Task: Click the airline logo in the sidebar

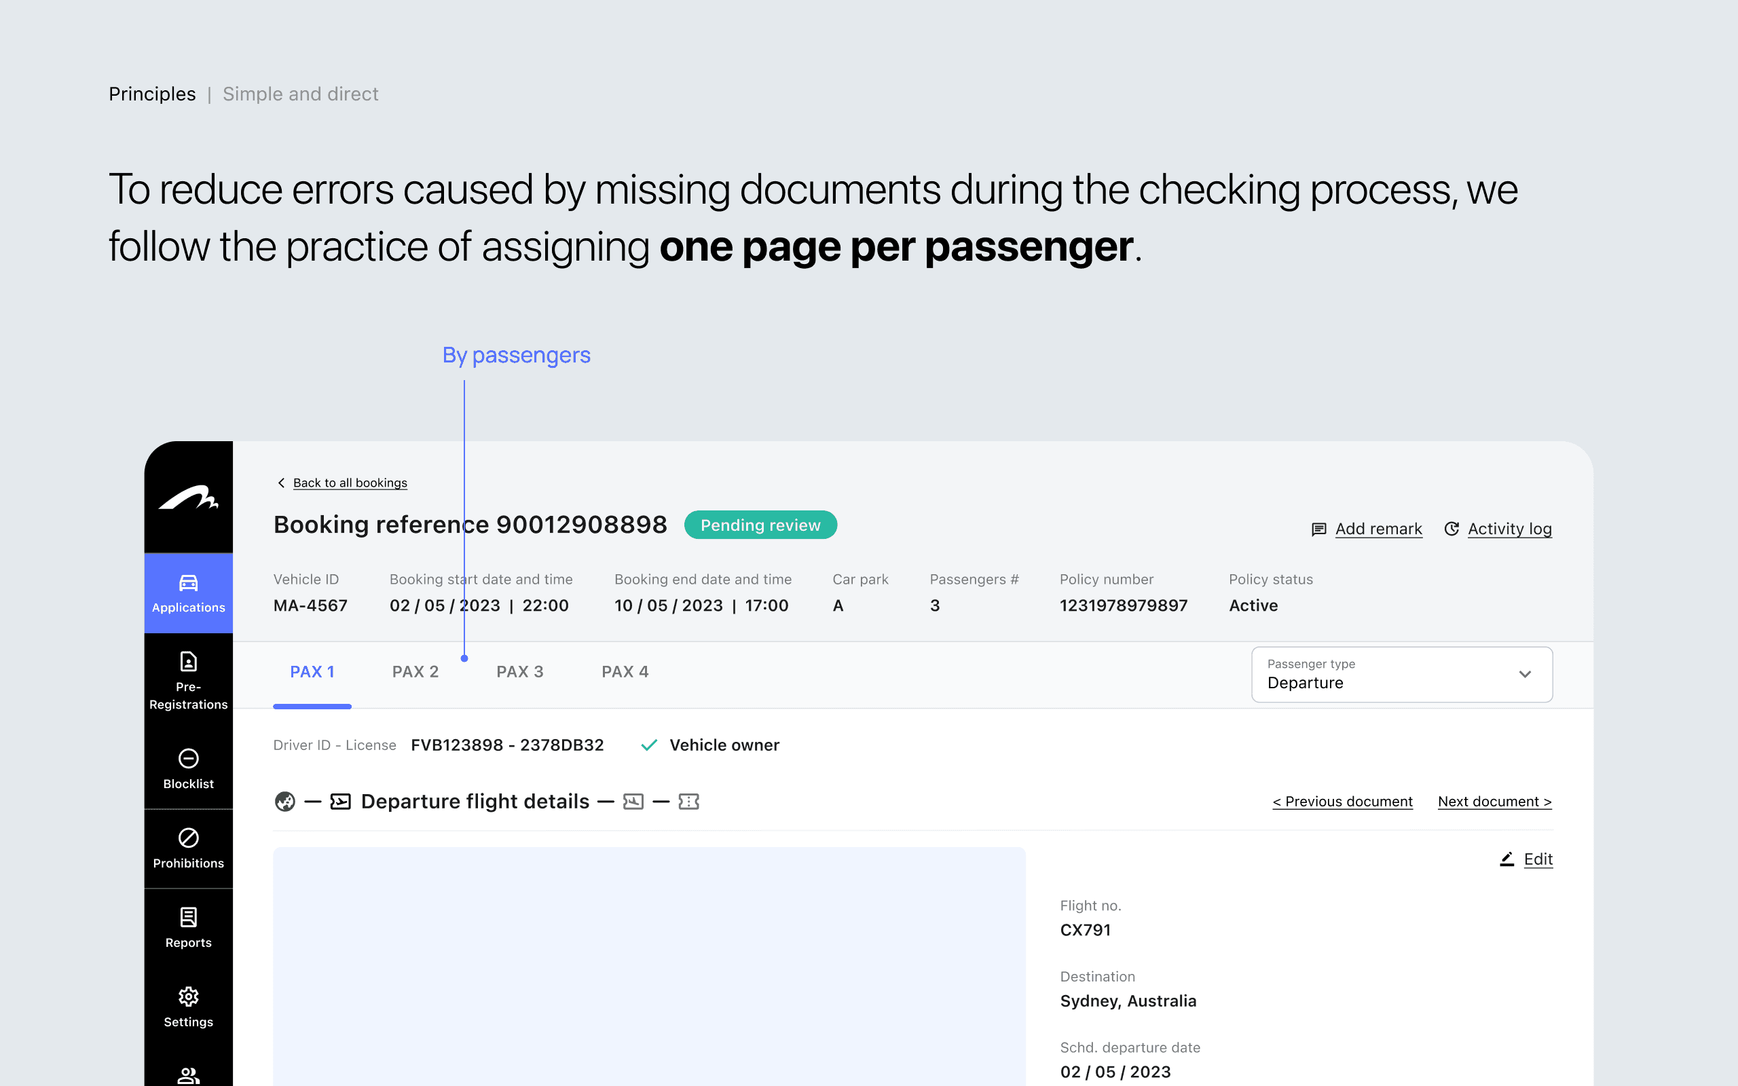Action: pos(188,498)
